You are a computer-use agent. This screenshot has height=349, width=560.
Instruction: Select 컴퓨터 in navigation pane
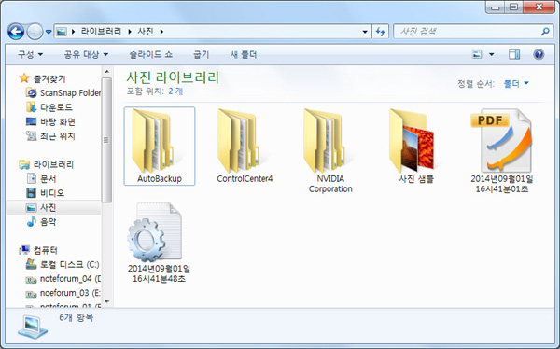point(38,250)
